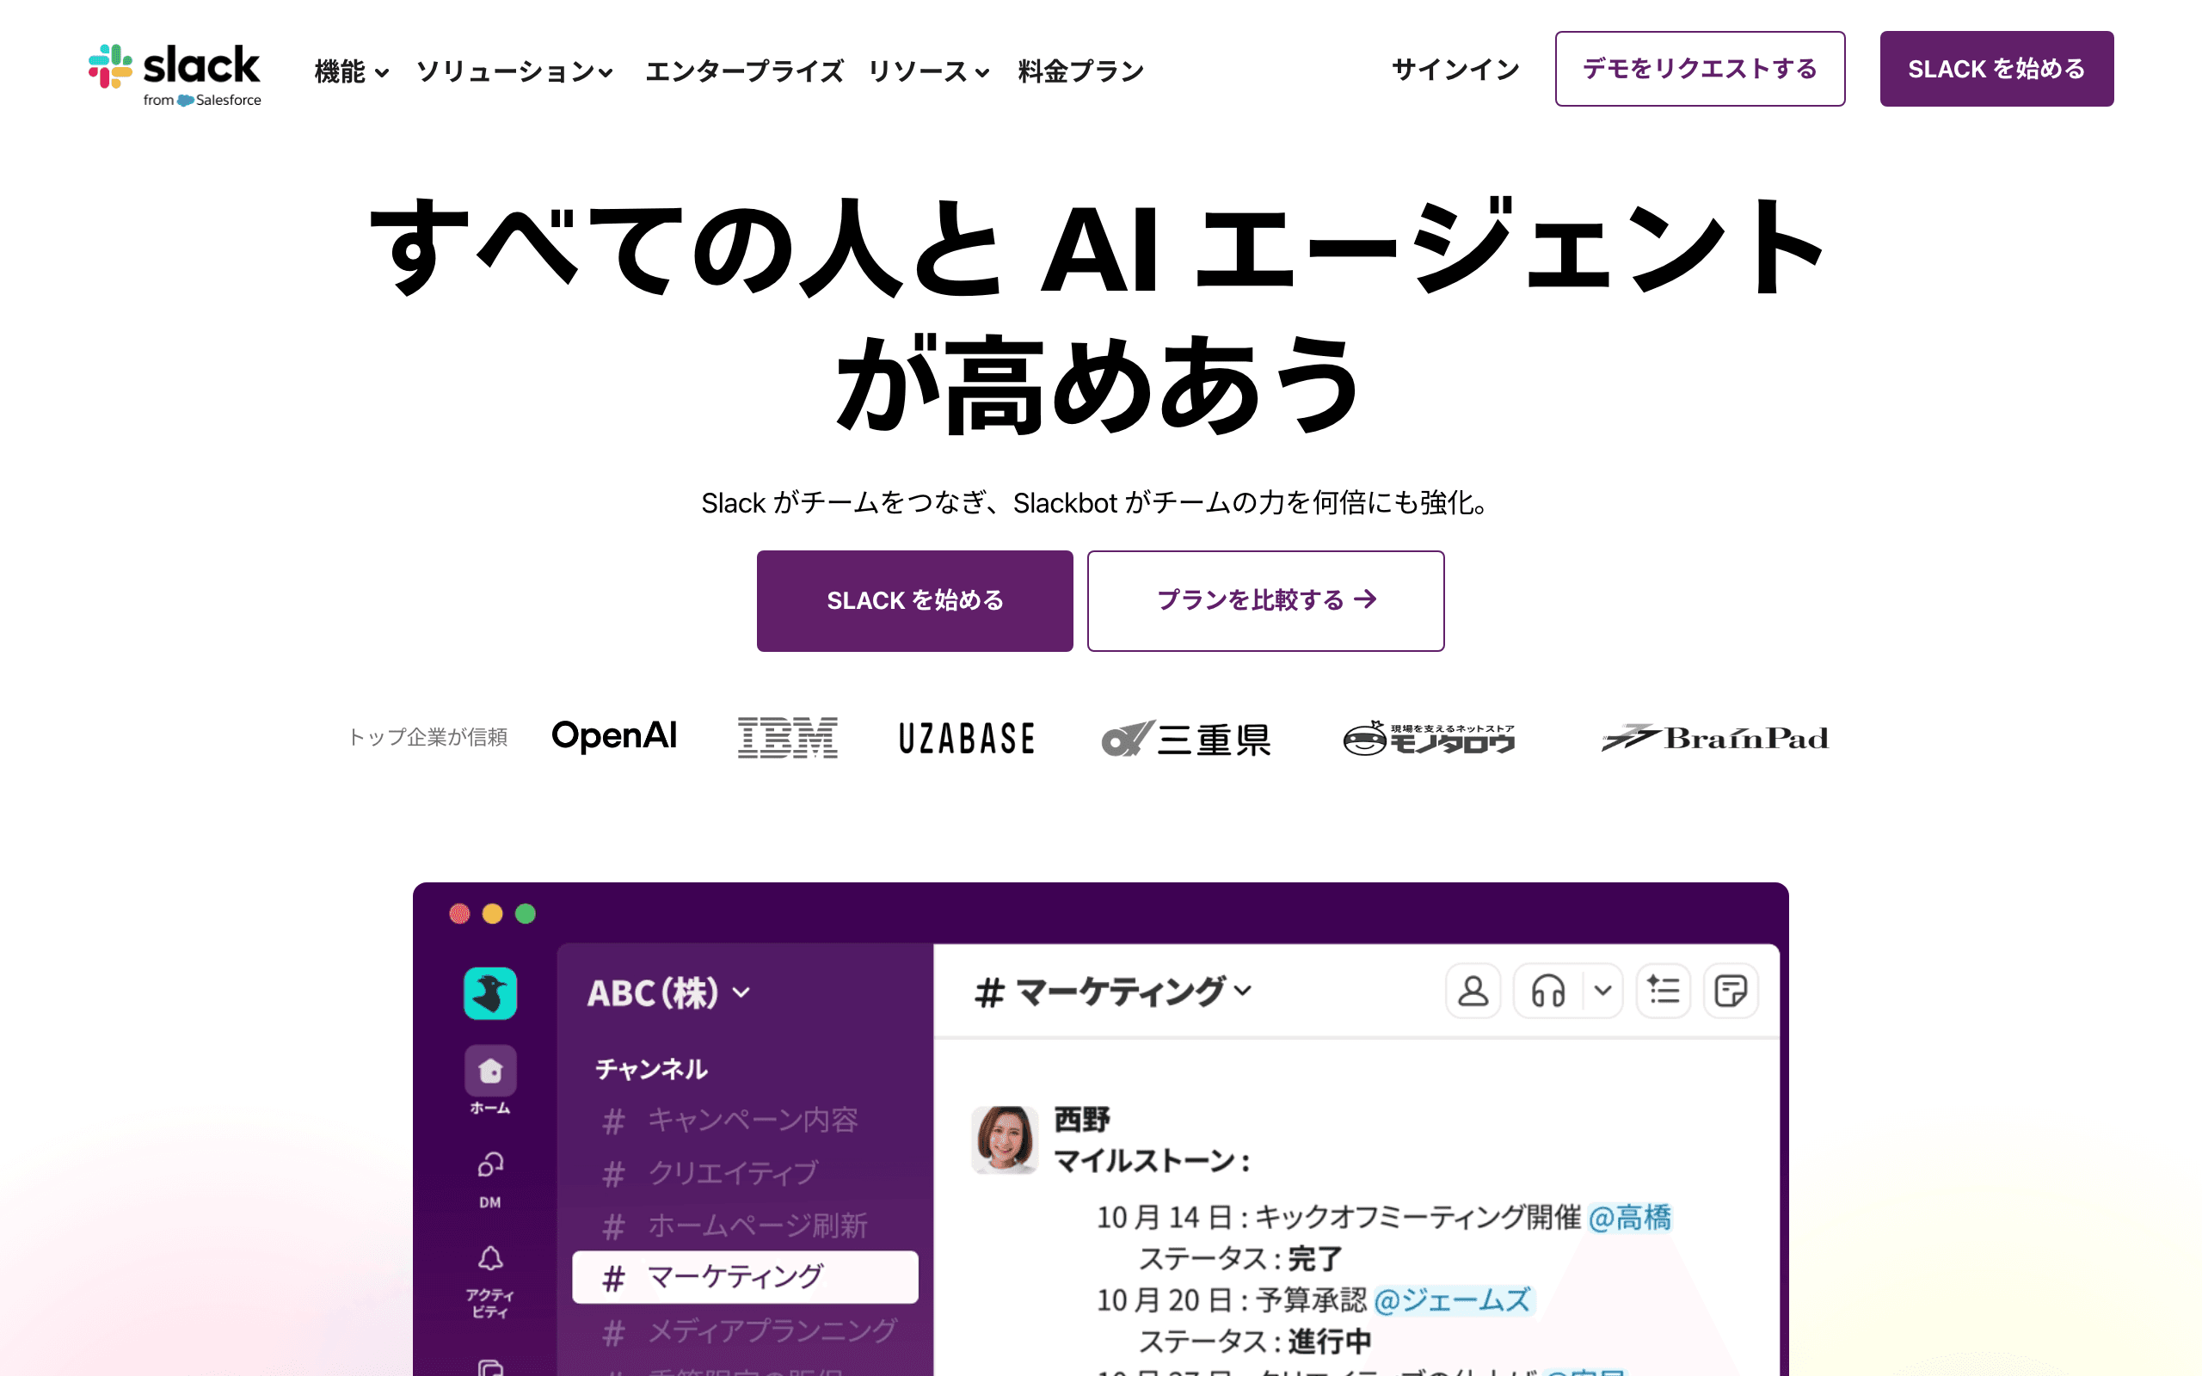Go to 料金プラン page

pyautogui.click(x=1080, y=71)
